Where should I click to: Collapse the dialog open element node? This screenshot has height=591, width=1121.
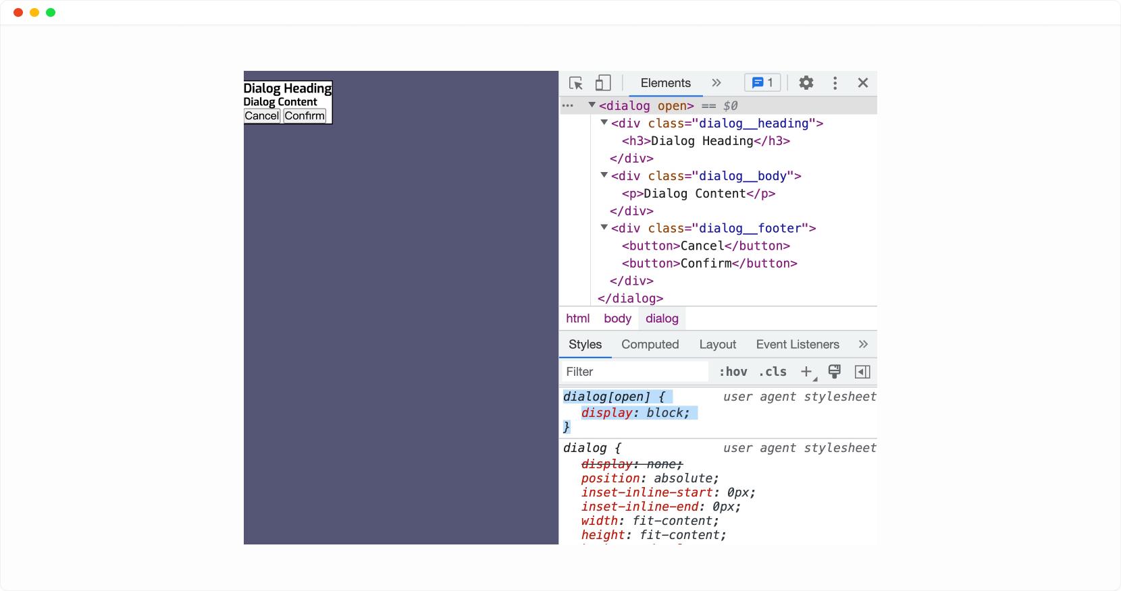tap(592, 105)
